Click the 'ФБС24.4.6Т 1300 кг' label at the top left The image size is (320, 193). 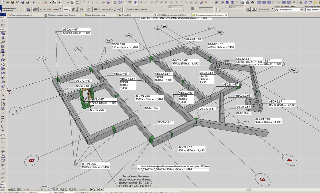pos(76,31)
